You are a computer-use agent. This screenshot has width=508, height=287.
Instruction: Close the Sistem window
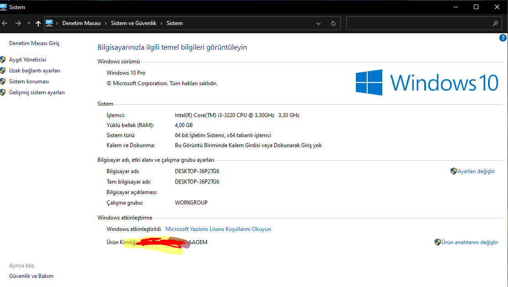pos(497,7)
